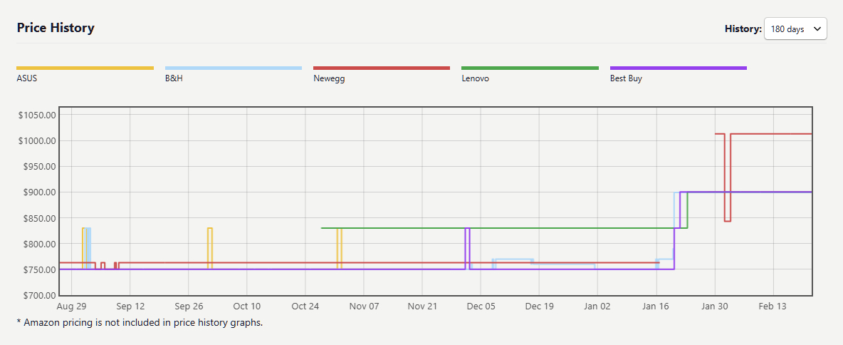This screenshot has width=843, height=345.
Task: Click the $700.00 y-axis label
Action: pyautogui.click(x=38, y=295)
